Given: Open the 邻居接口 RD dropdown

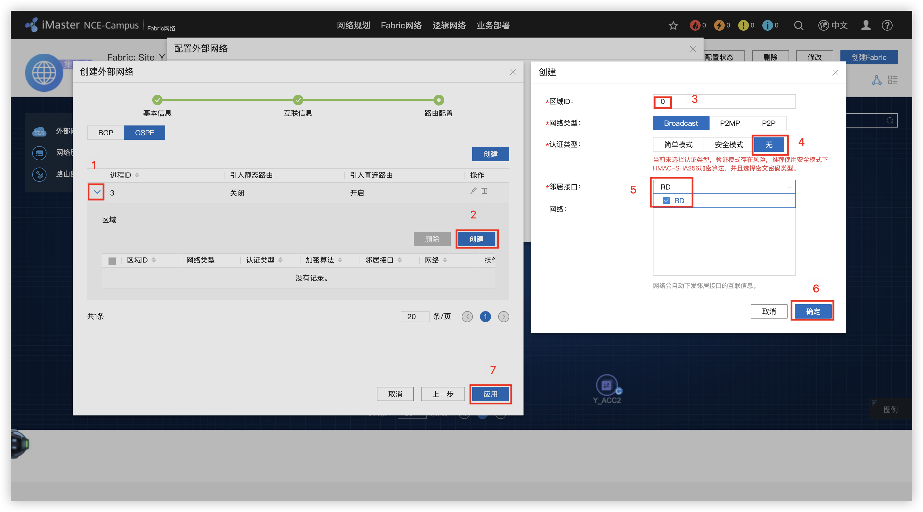Looking at the screenshot, I should [x=724, y=187].
